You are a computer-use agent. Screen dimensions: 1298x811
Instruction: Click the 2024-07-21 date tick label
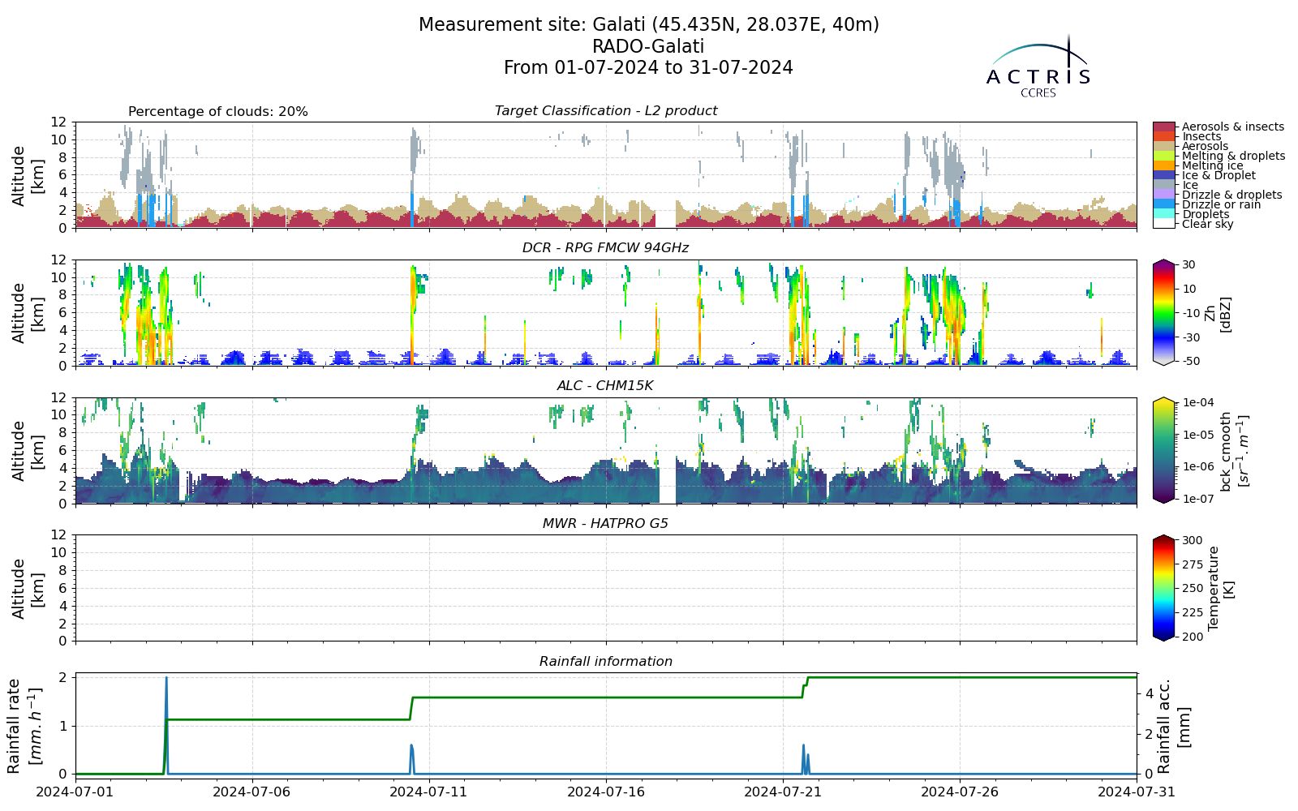tap(783, 792)
